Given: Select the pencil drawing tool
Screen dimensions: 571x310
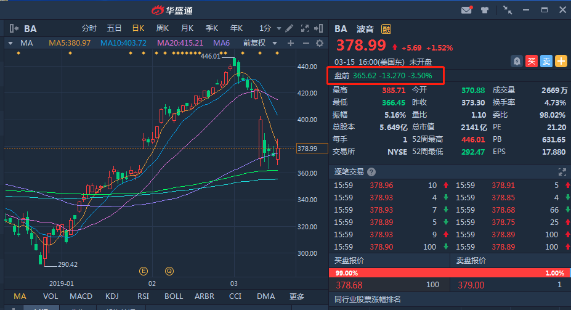Looking at the screenshot, I should (x=290, y=28).
